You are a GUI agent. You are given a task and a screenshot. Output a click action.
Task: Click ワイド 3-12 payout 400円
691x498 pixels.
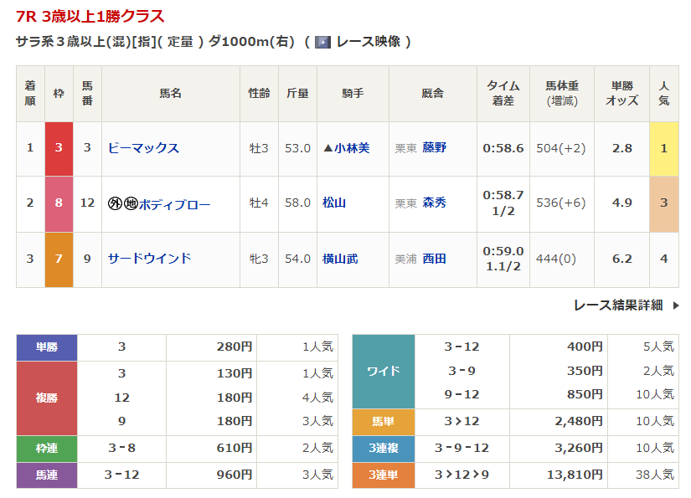click(585, 347)
